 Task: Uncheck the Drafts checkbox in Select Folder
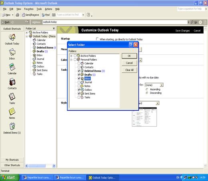[79, 75]
